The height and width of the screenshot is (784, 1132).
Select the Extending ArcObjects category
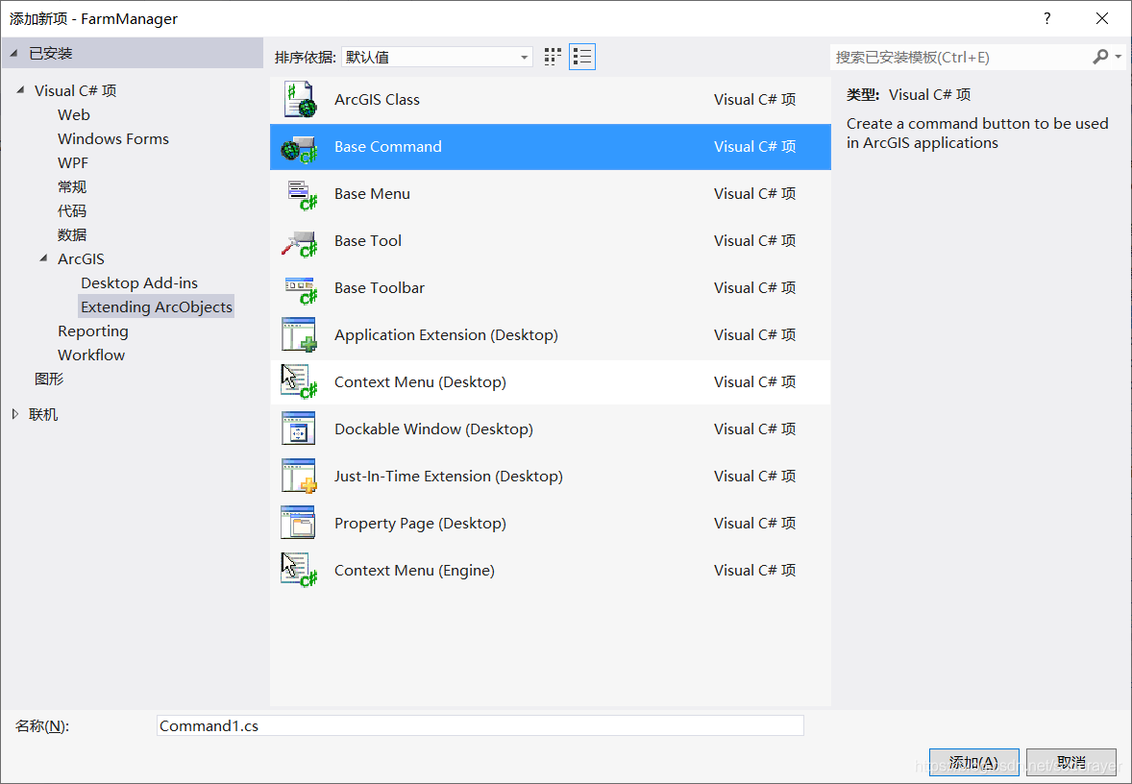coord(157,306)
